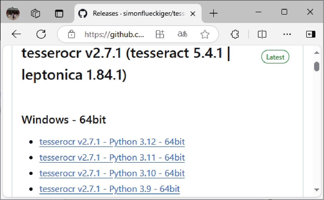This screenshot has height=200, width=324.
Task: Open tesserocr v2.7.1 Python 3.9 64bit link
Action: [110, 189]
